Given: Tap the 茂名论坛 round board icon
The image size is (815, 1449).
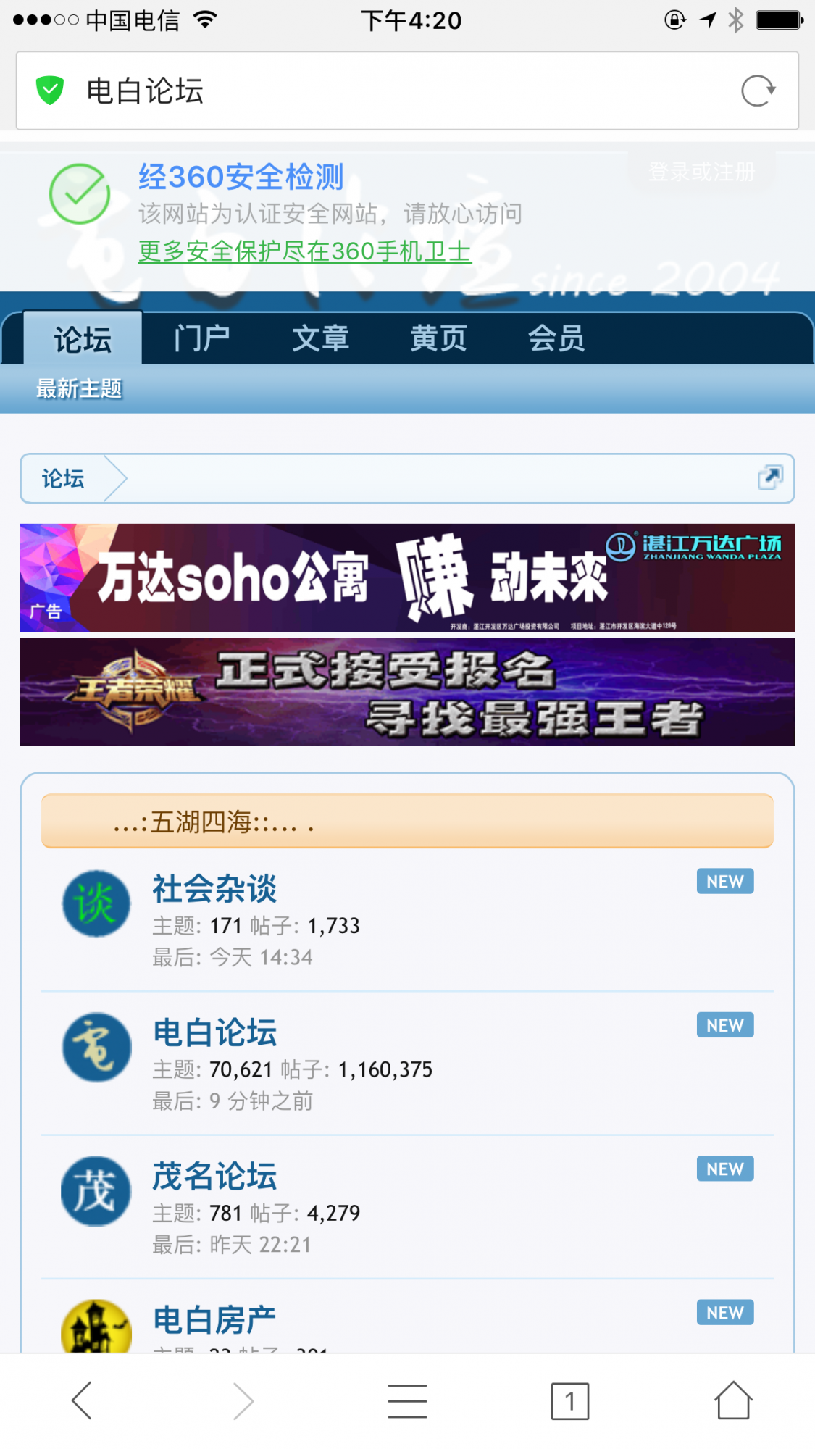Looking at the screenshot, I should coord(96,1190).
